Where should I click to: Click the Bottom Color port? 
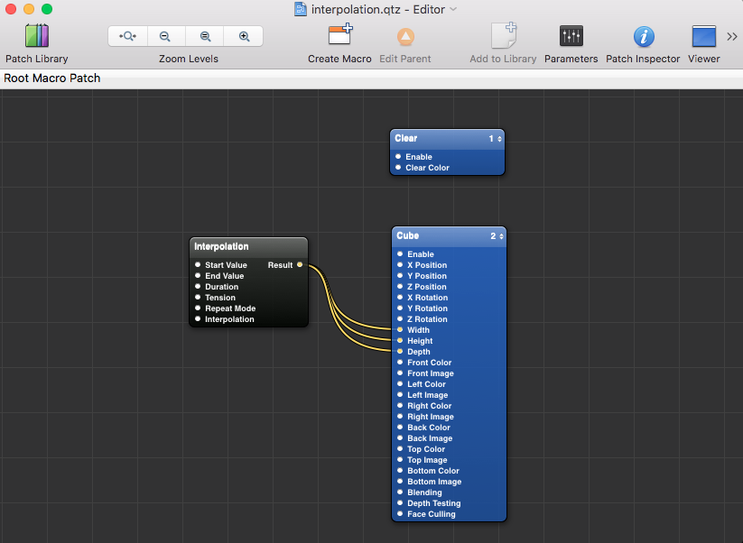[x=400, y=471]
